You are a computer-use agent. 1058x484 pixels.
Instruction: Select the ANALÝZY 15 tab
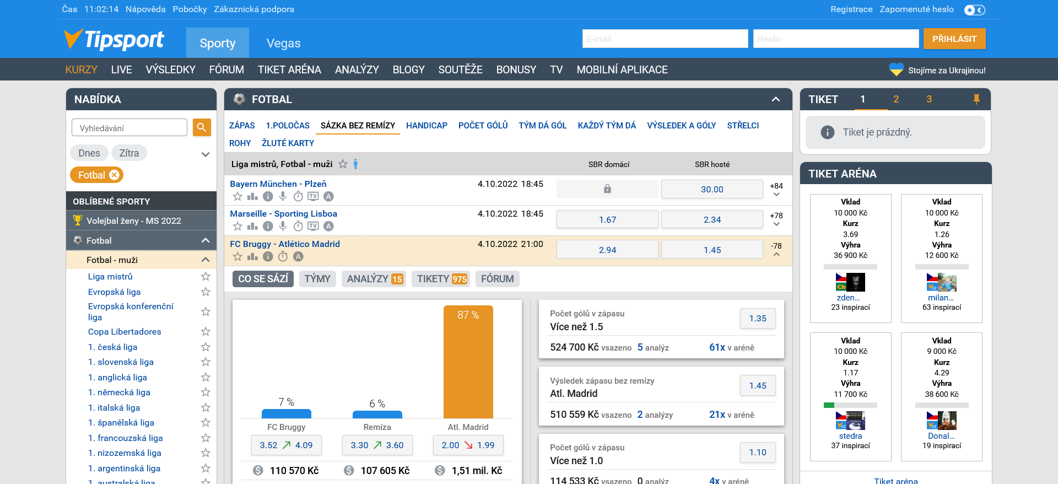coord(375,279)
